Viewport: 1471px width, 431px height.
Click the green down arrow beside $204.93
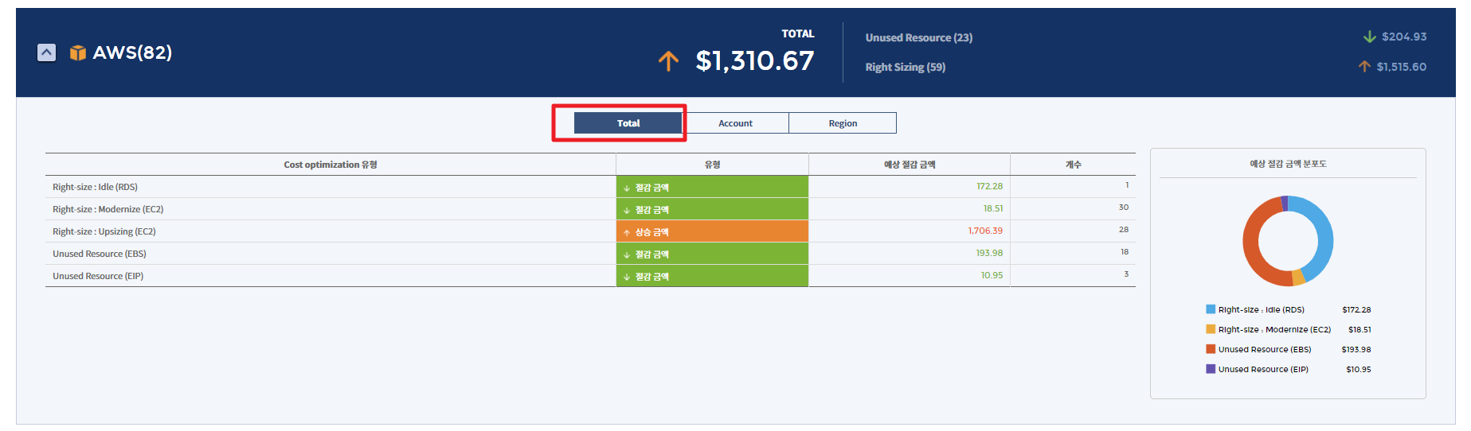click(x=1369, y=37)
